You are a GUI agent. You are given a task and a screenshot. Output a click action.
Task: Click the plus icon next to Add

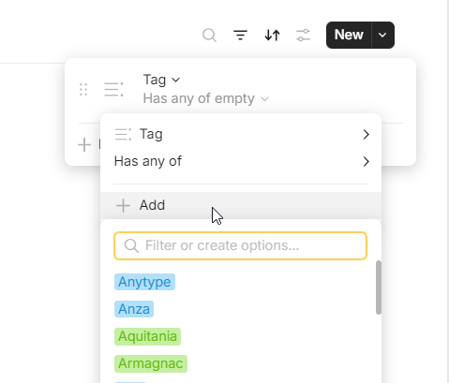point(123,206)
